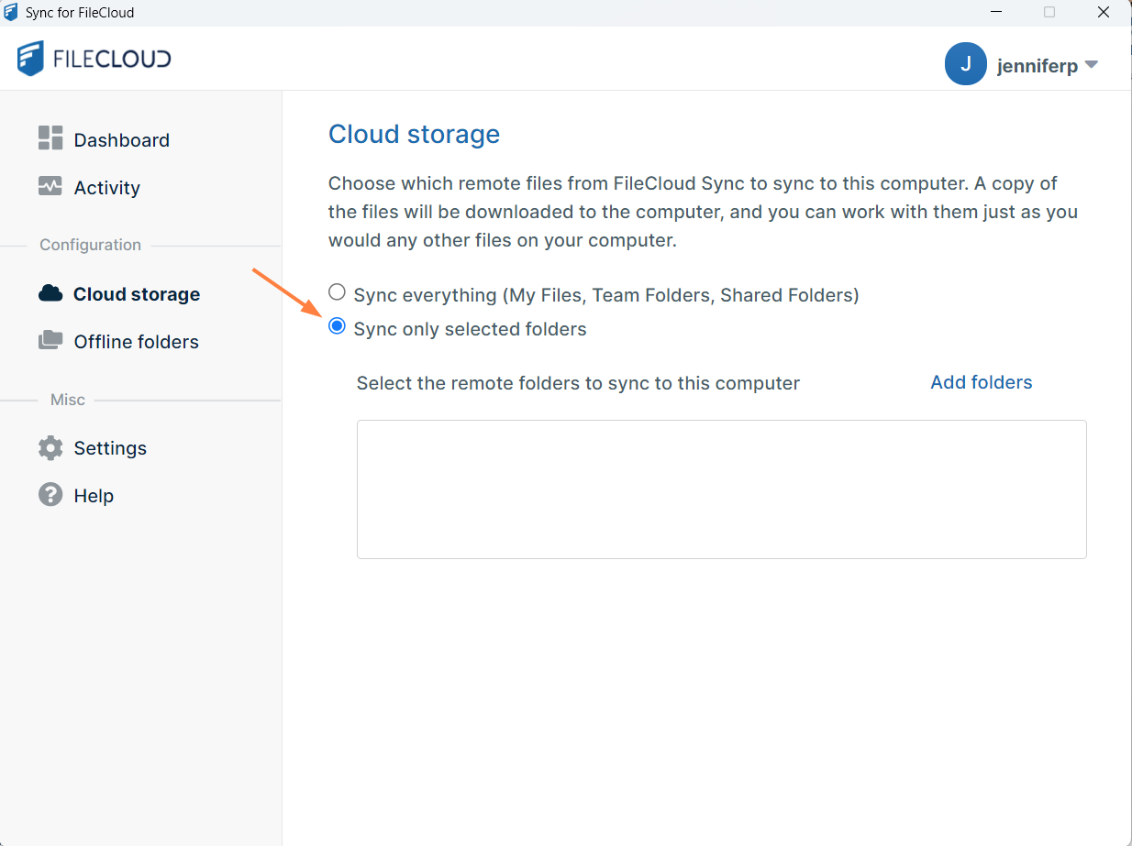Expand the jenniferp account dropdown arrow
The width and height of the screenshot is (1132, 846).
(x=1091, y=65)
